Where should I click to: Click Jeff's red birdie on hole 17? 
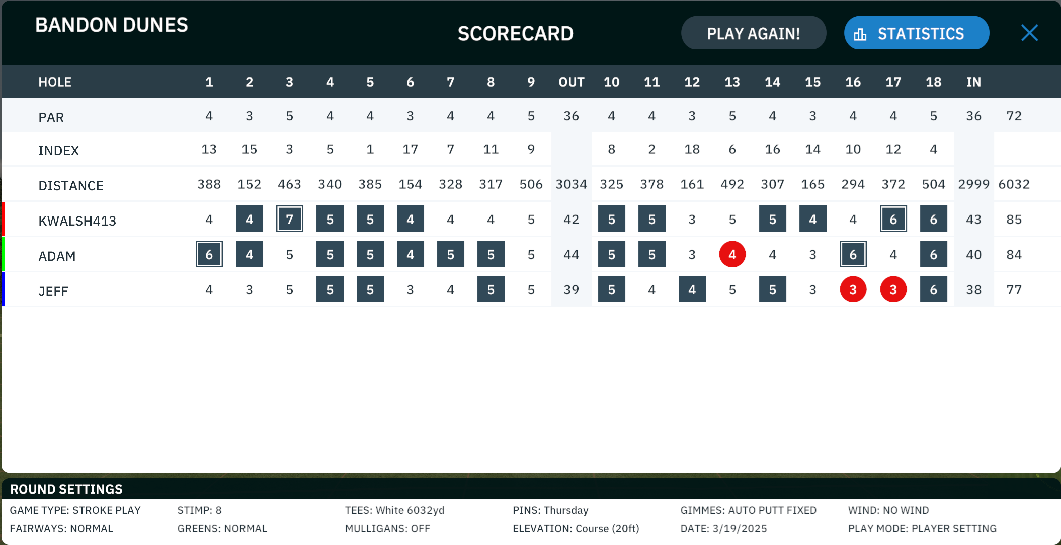coord(893,289)
